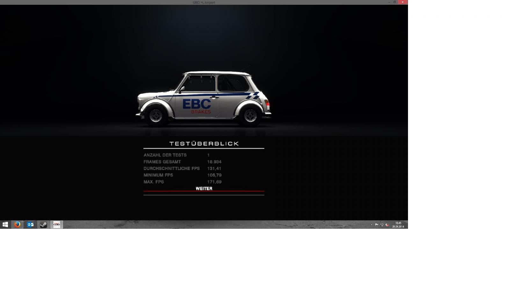Restore the GRID Autosport window size
Screen dimensions: 510x286
[395, 2]
